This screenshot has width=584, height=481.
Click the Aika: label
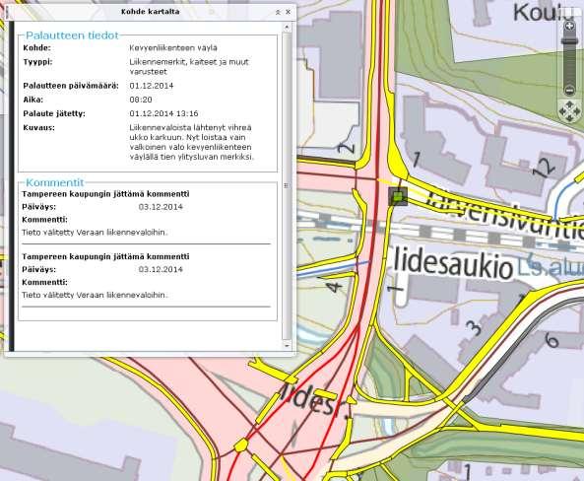pos(33,100)
